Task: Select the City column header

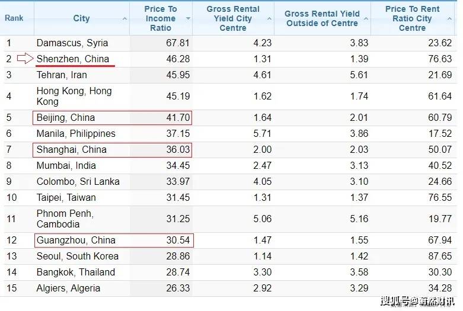Action: point(81,18)
